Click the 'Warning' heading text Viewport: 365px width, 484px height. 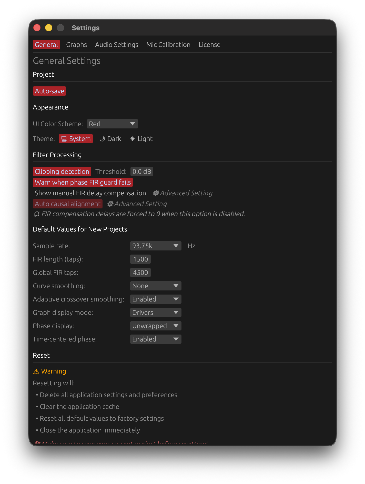pyautogui.click(x=54, y=371)
